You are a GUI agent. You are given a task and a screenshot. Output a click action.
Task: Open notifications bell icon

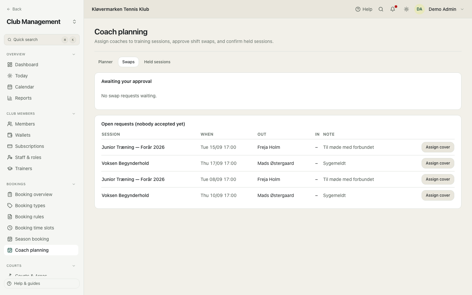393,9
